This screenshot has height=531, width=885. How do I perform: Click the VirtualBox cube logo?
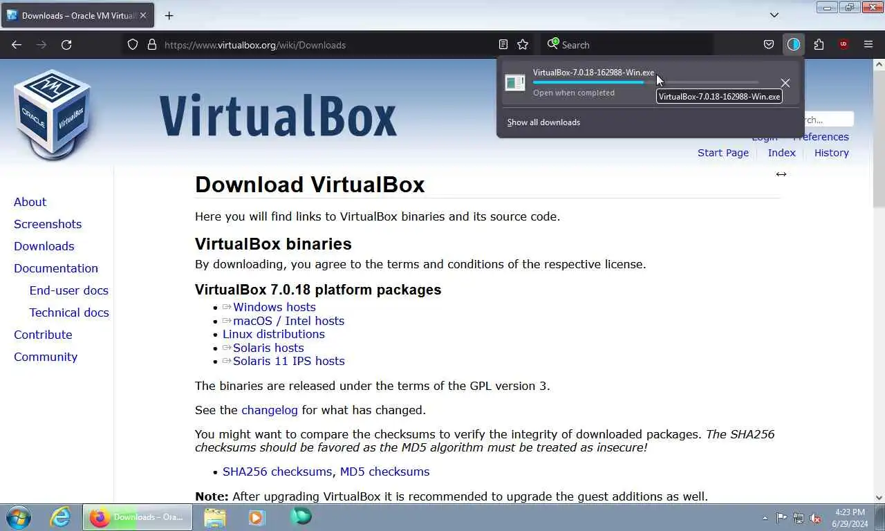click(x=53, y=114)
